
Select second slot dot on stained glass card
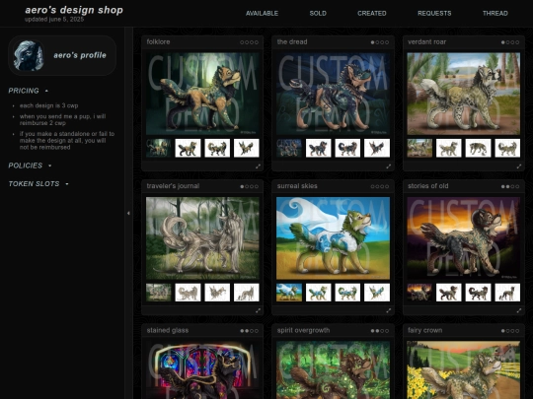(247, 331)
